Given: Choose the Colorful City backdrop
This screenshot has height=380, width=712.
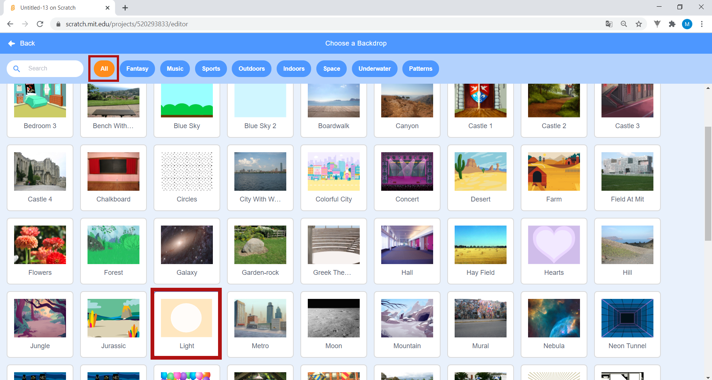Looking at the screenshot, I should (x=334, y=178).
